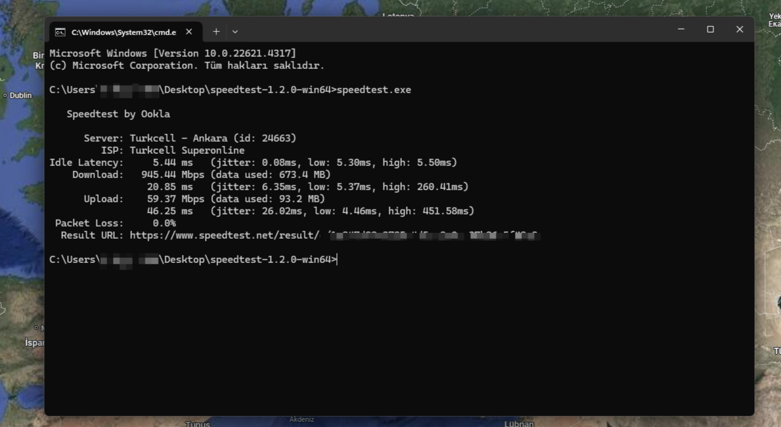
Task: Click the 'Tüm hakları saklıdır' copyright line
Action: [x=187, y=66]
